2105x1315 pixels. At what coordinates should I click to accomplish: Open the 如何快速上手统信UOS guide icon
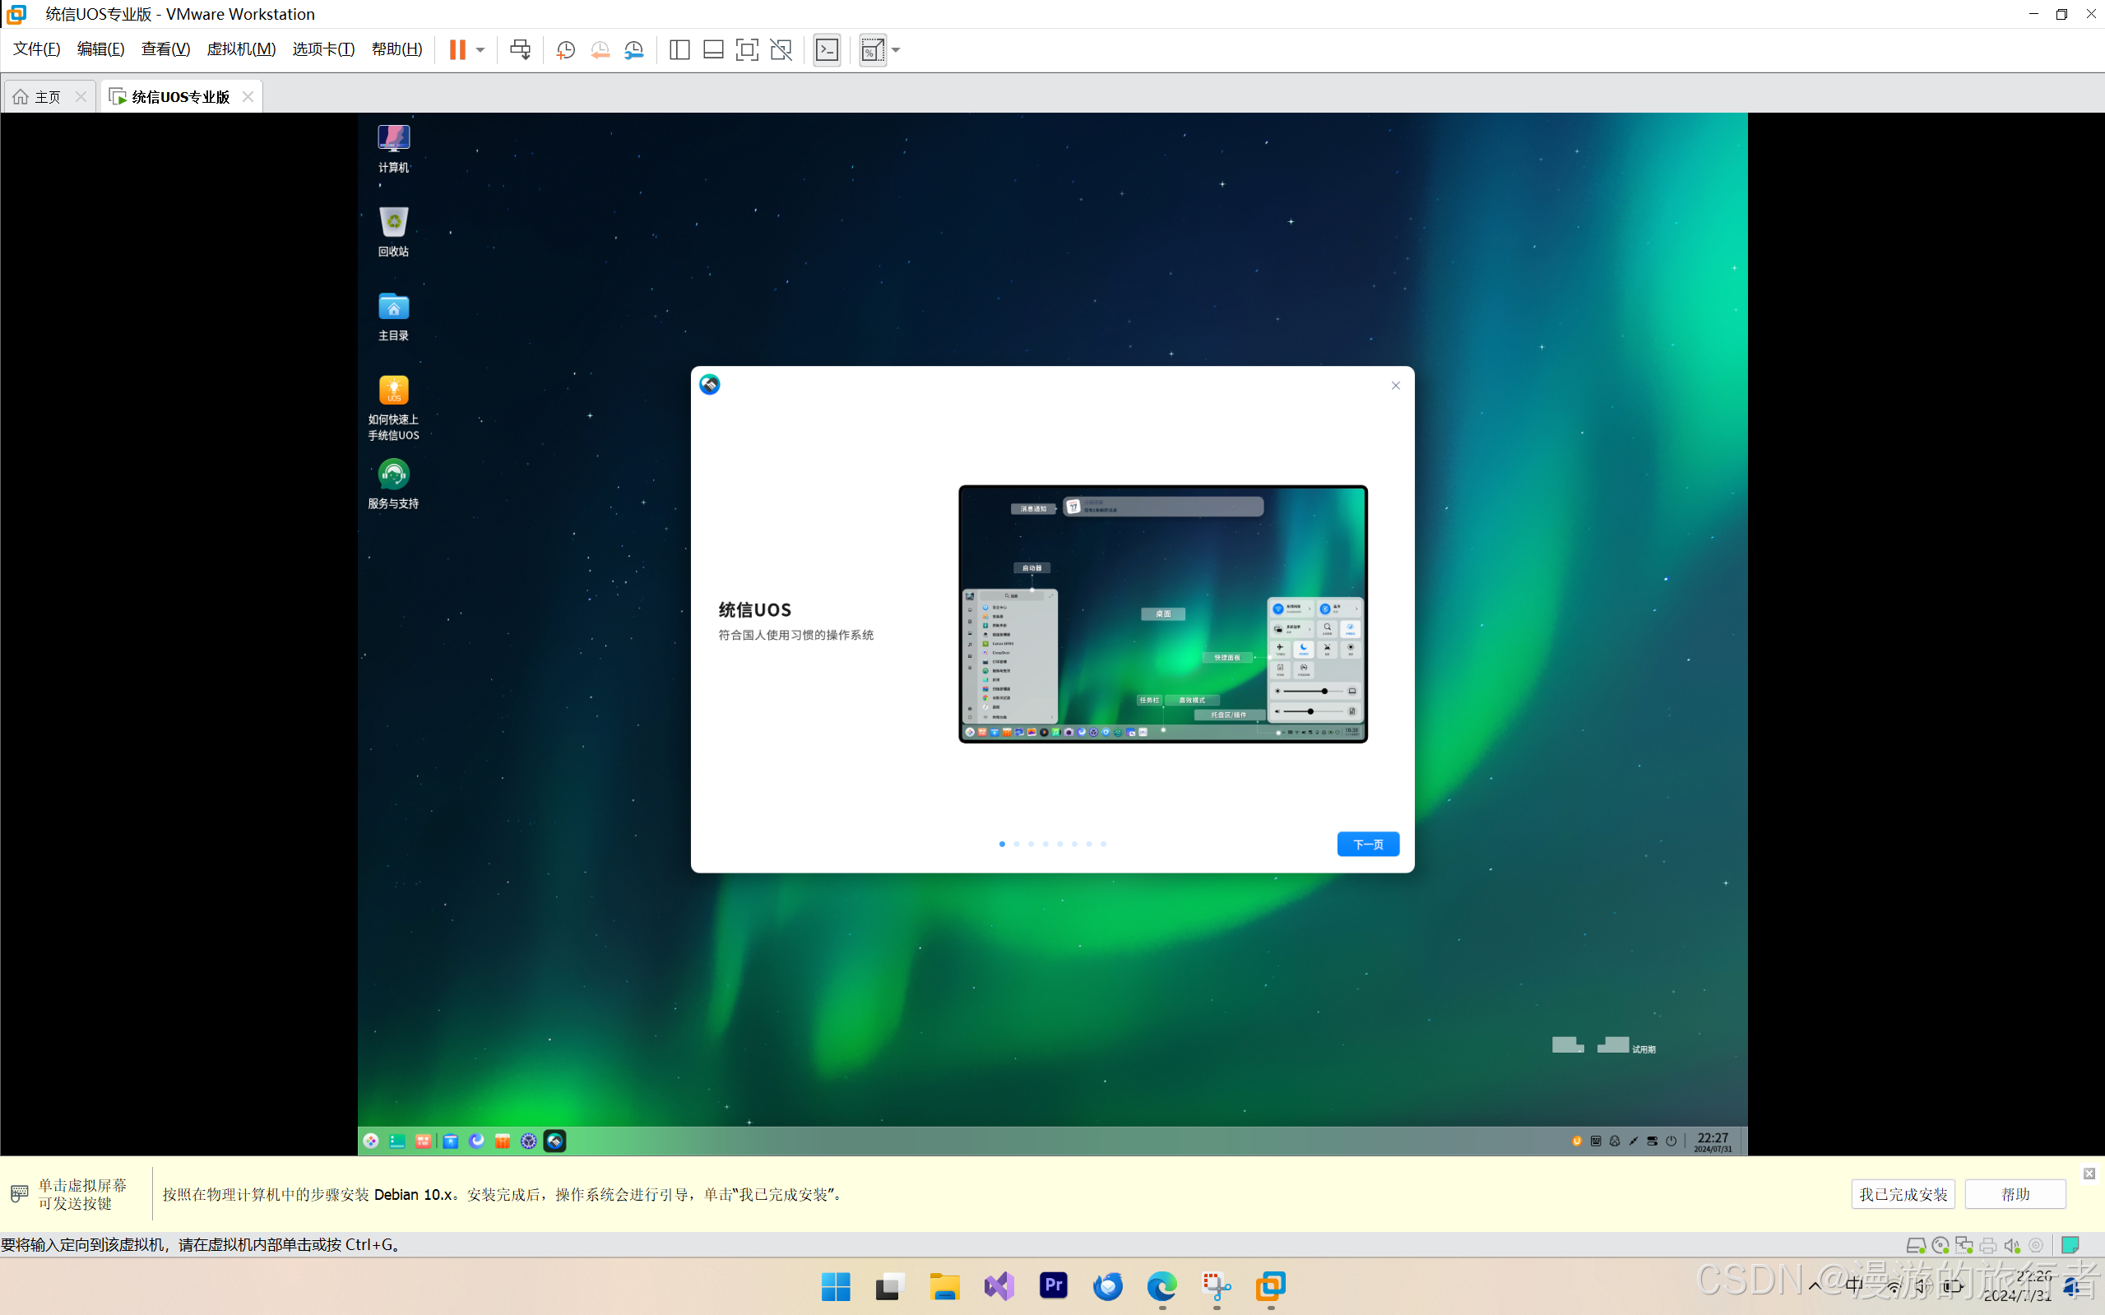[x=393, y=408]
